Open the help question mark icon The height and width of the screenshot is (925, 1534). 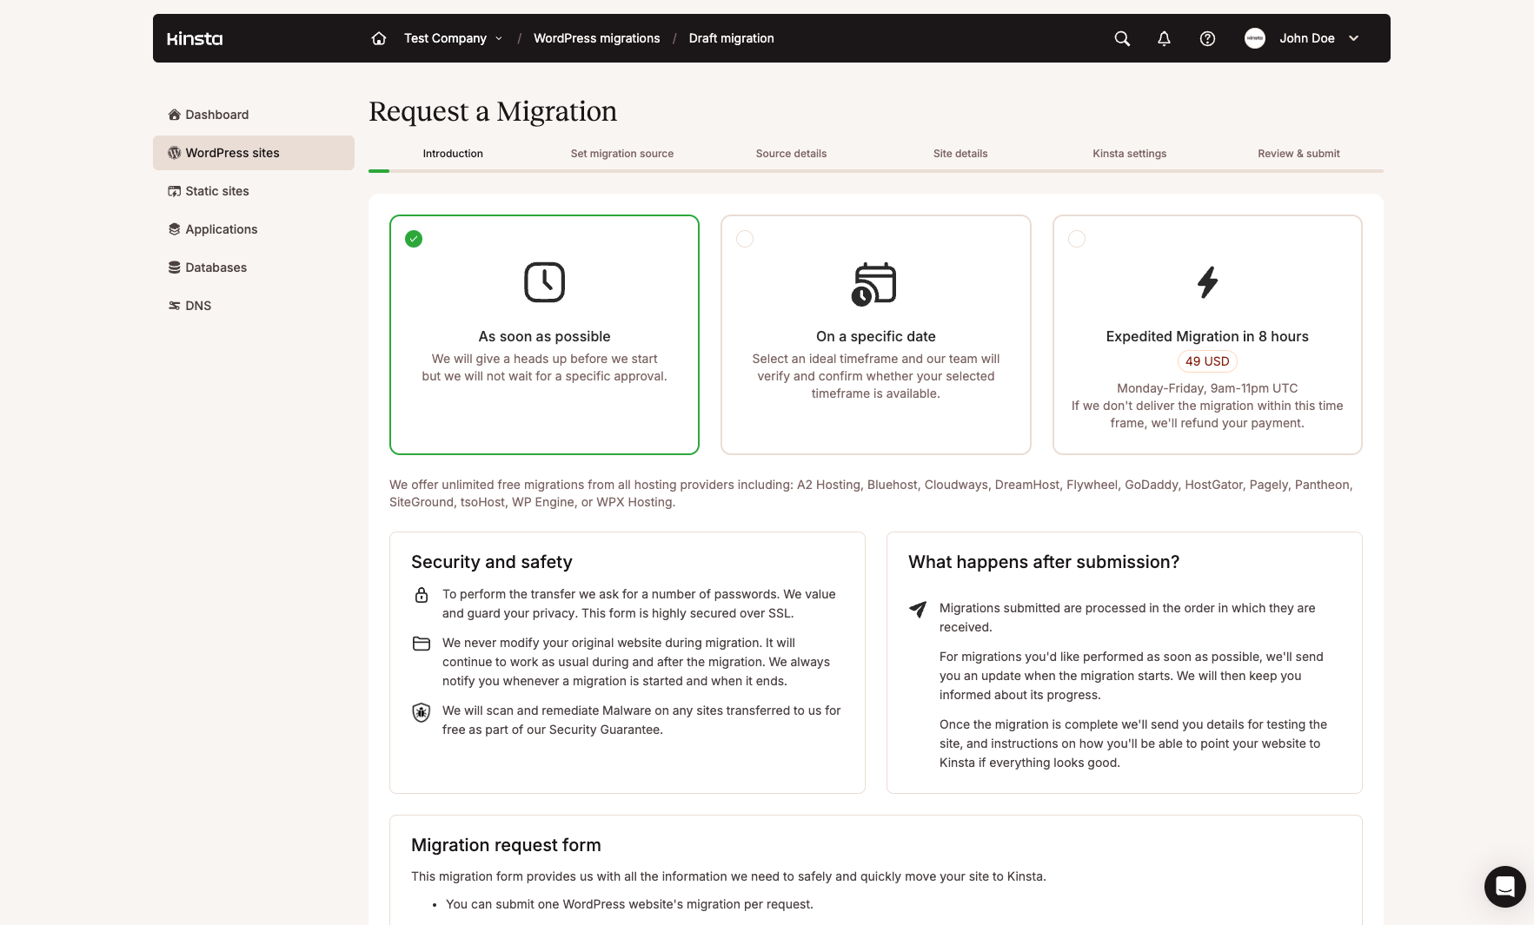tap(1207, 38)
